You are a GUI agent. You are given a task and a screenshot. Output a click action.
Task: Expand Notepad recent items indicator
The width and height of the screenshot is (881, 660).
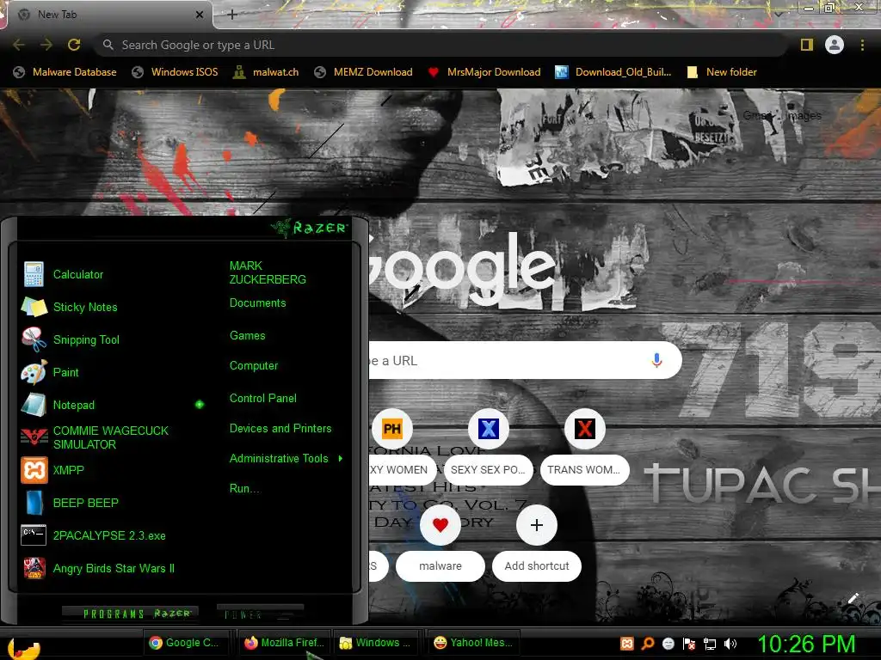pos(200,405)
